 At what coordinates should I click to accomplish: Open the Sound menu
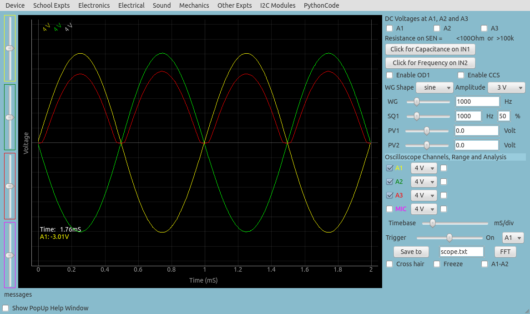click(162, 5)
